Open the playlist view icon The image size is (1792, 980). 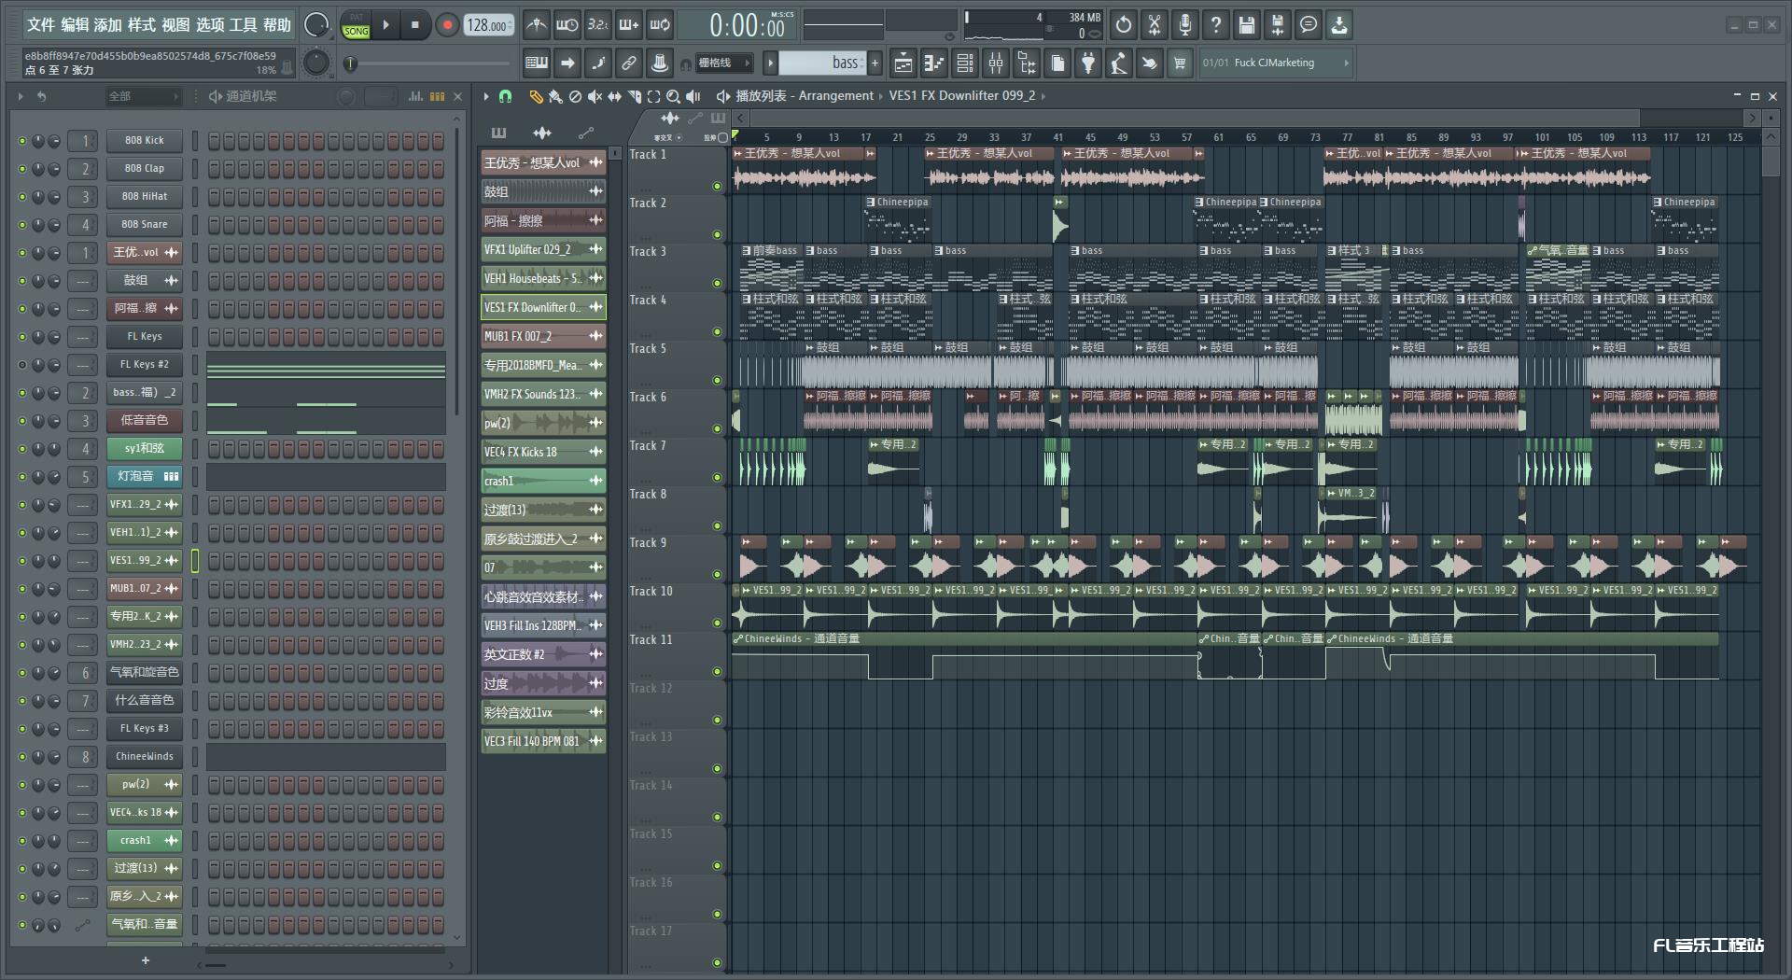pos(903,63)
